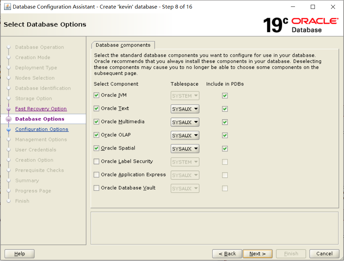Click the Help button

pos(20,253)
